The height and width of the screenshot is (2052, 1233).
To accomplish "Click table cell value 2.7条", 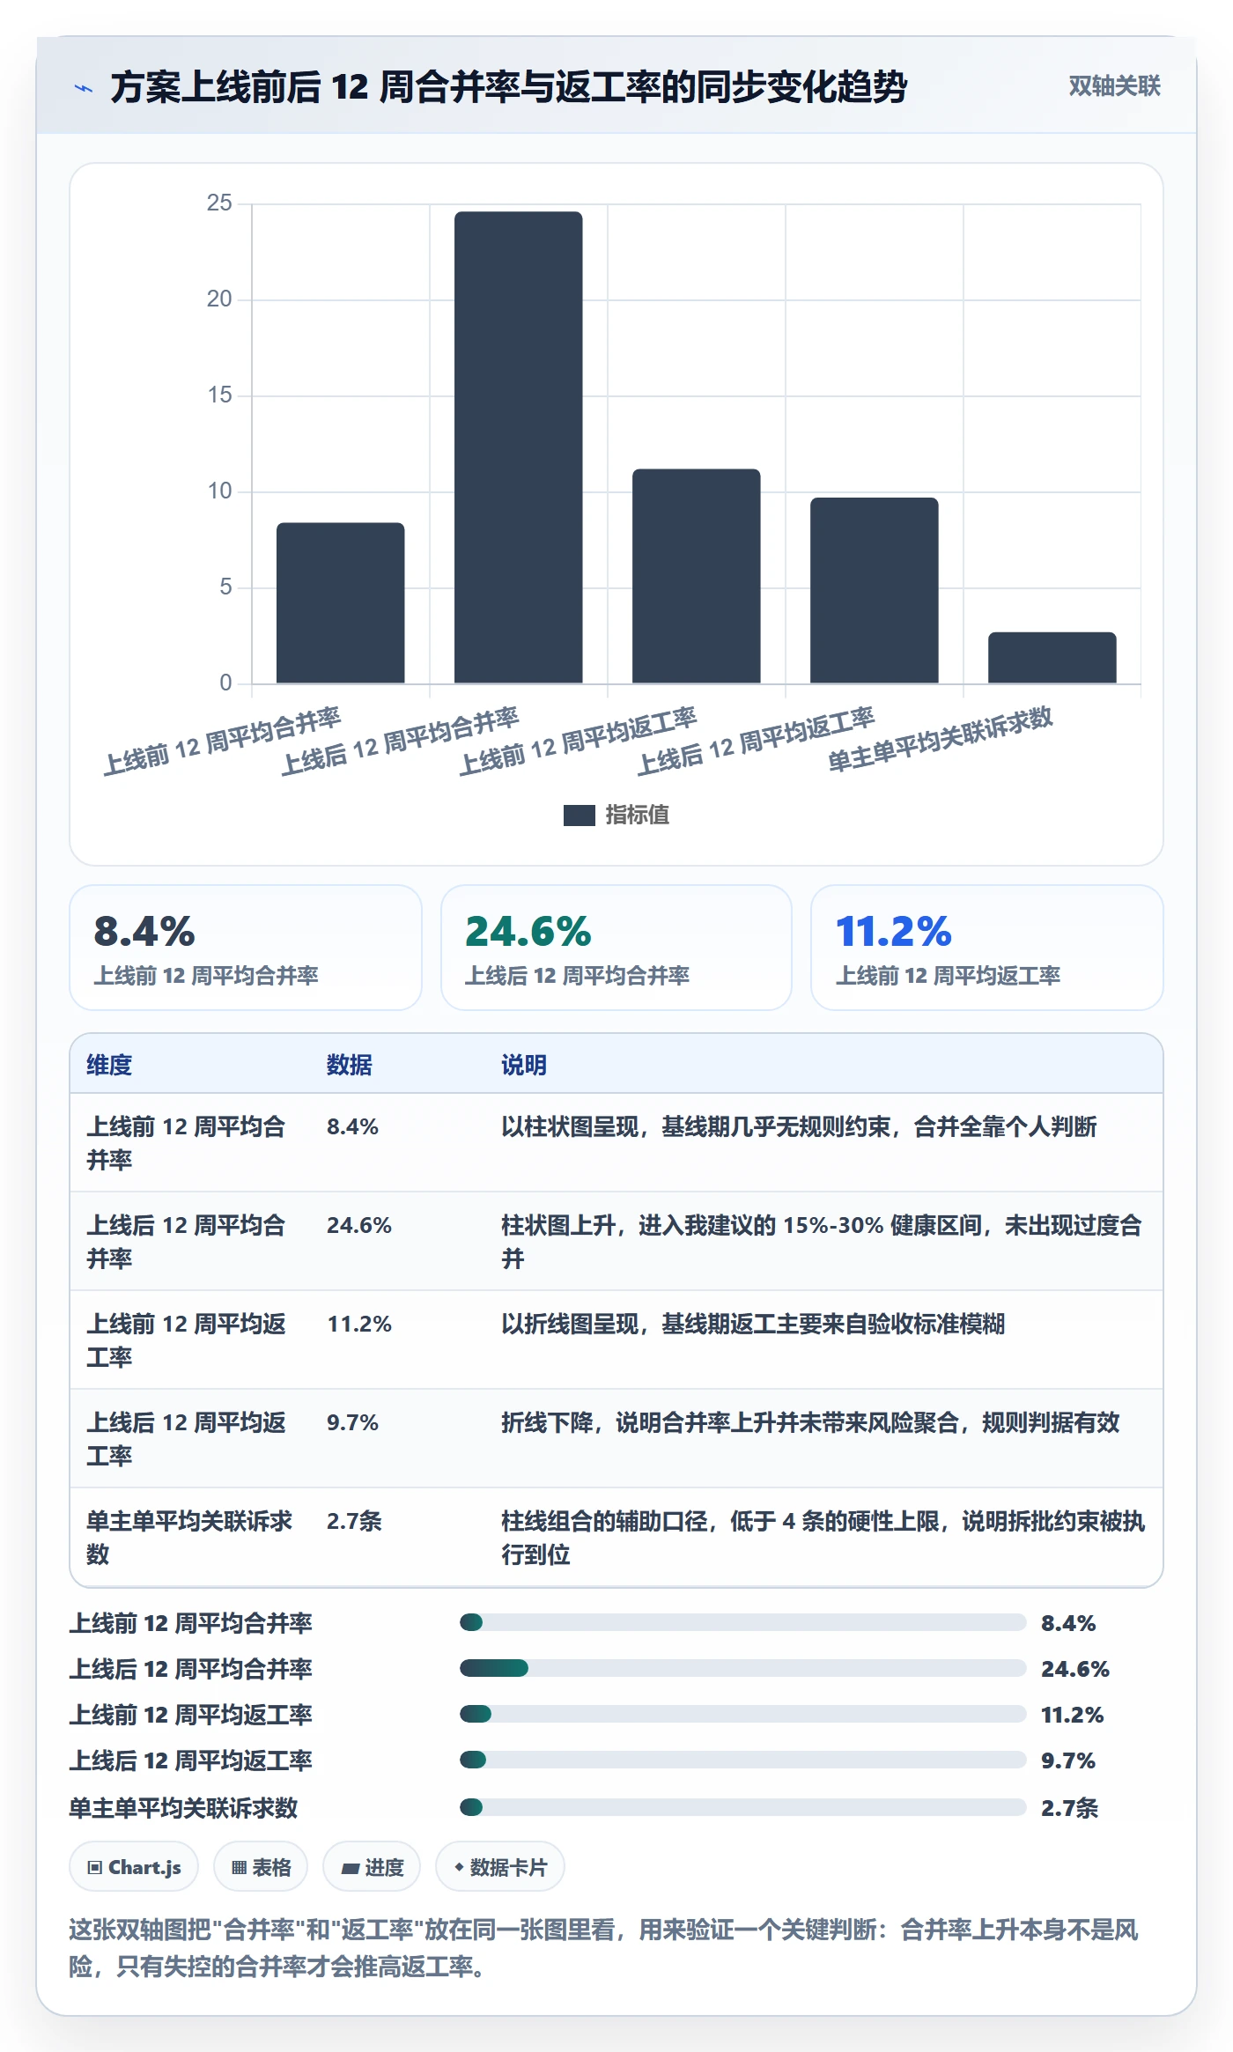I will pos(354,1521).
